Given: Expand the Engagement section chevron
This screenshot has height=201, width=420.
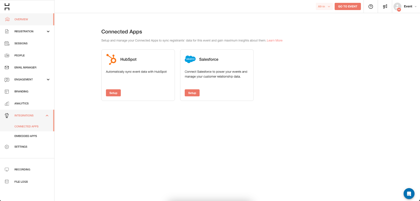Looking at the screenshot, I should click(x=48, y=80).
